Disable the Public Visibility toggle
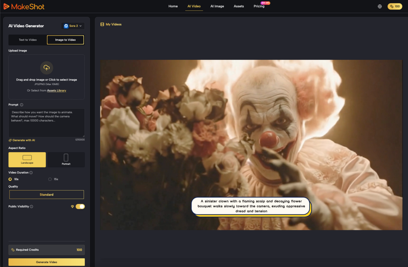Screen dimensions: 408x267 [80, 206]
